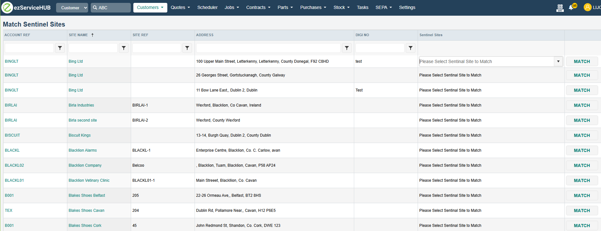Click the Address filter funnel icon

tap(347, 48)
